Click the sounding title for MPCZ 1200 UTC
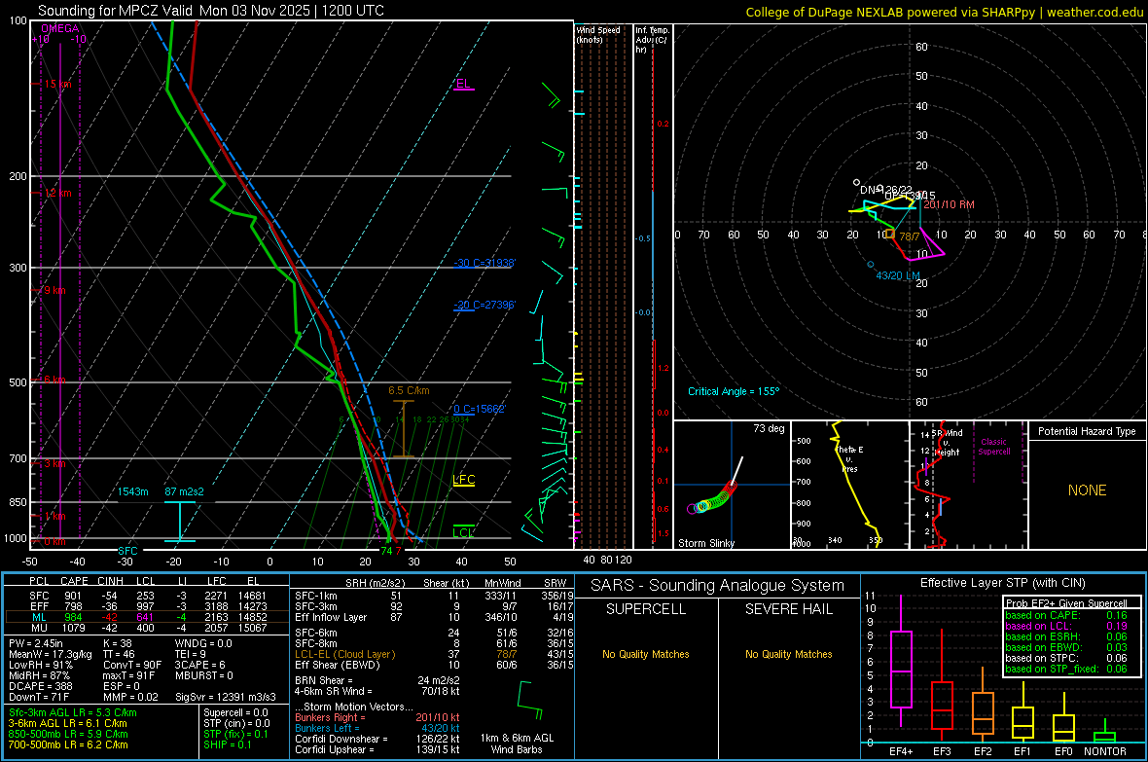Screen dimensions: 1148x762 [x=211, y=11]
